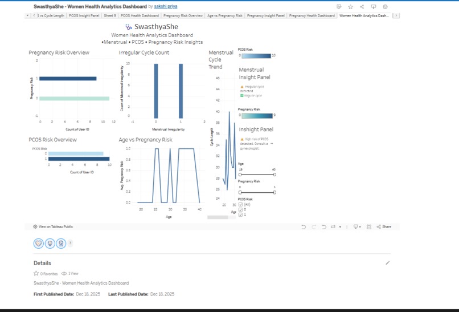Click the Age vs Pregnancy Risk line
Image resolution: width=459 pixels, height=312 pixels.
point(186,149)
